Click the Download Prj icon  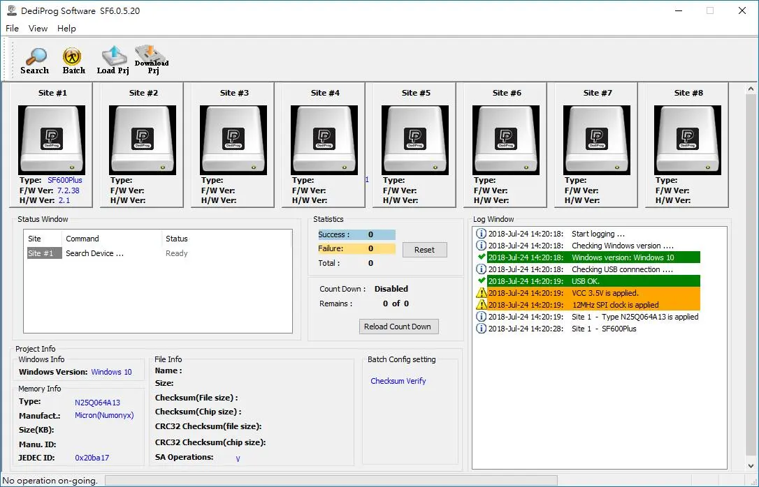152,60
